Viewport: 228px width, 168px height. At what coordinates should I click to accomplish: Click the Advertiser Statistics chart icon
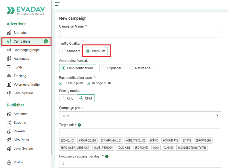coord(9,33)
